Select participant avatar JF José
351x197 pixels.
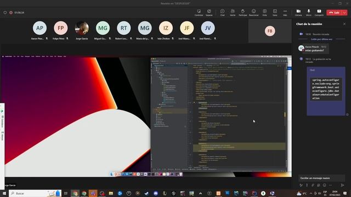point(186,28)
